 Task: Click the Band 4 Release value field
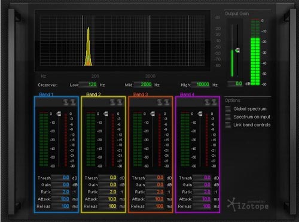[202, 206]
